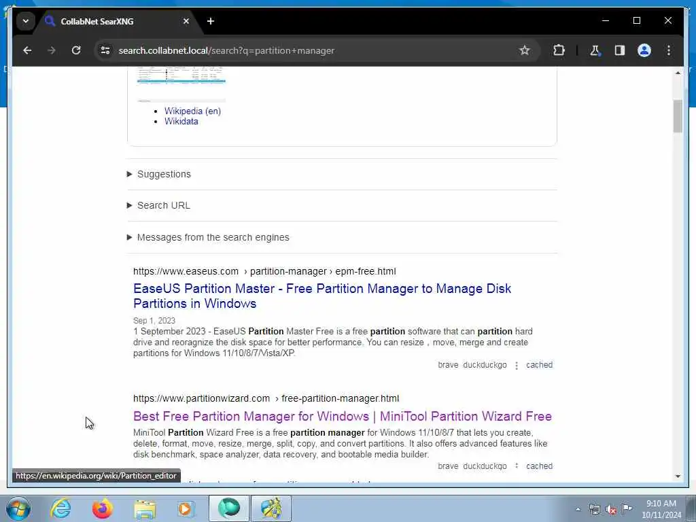The height and width of the screenshot is (522, 696).
Task: Open EaseUS Partition Master result title
Action: [x=322, y=296]
